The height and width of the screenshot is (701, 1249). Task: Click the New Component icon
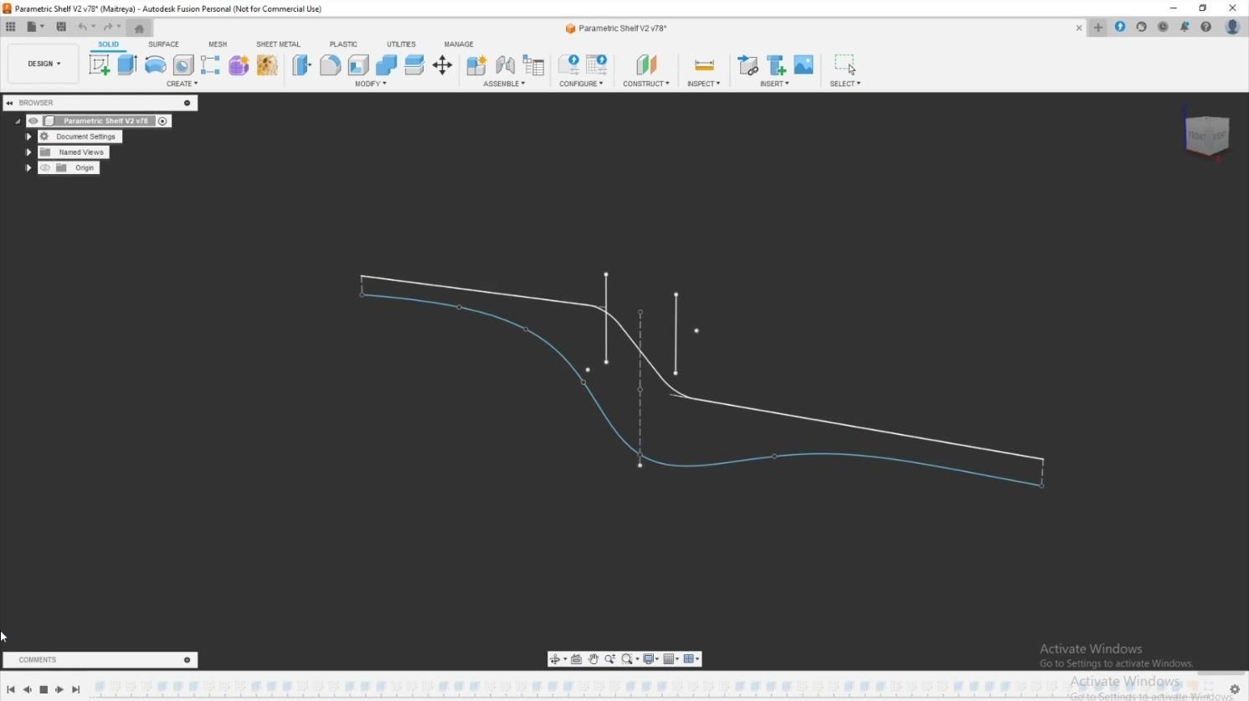pos(477,65)
